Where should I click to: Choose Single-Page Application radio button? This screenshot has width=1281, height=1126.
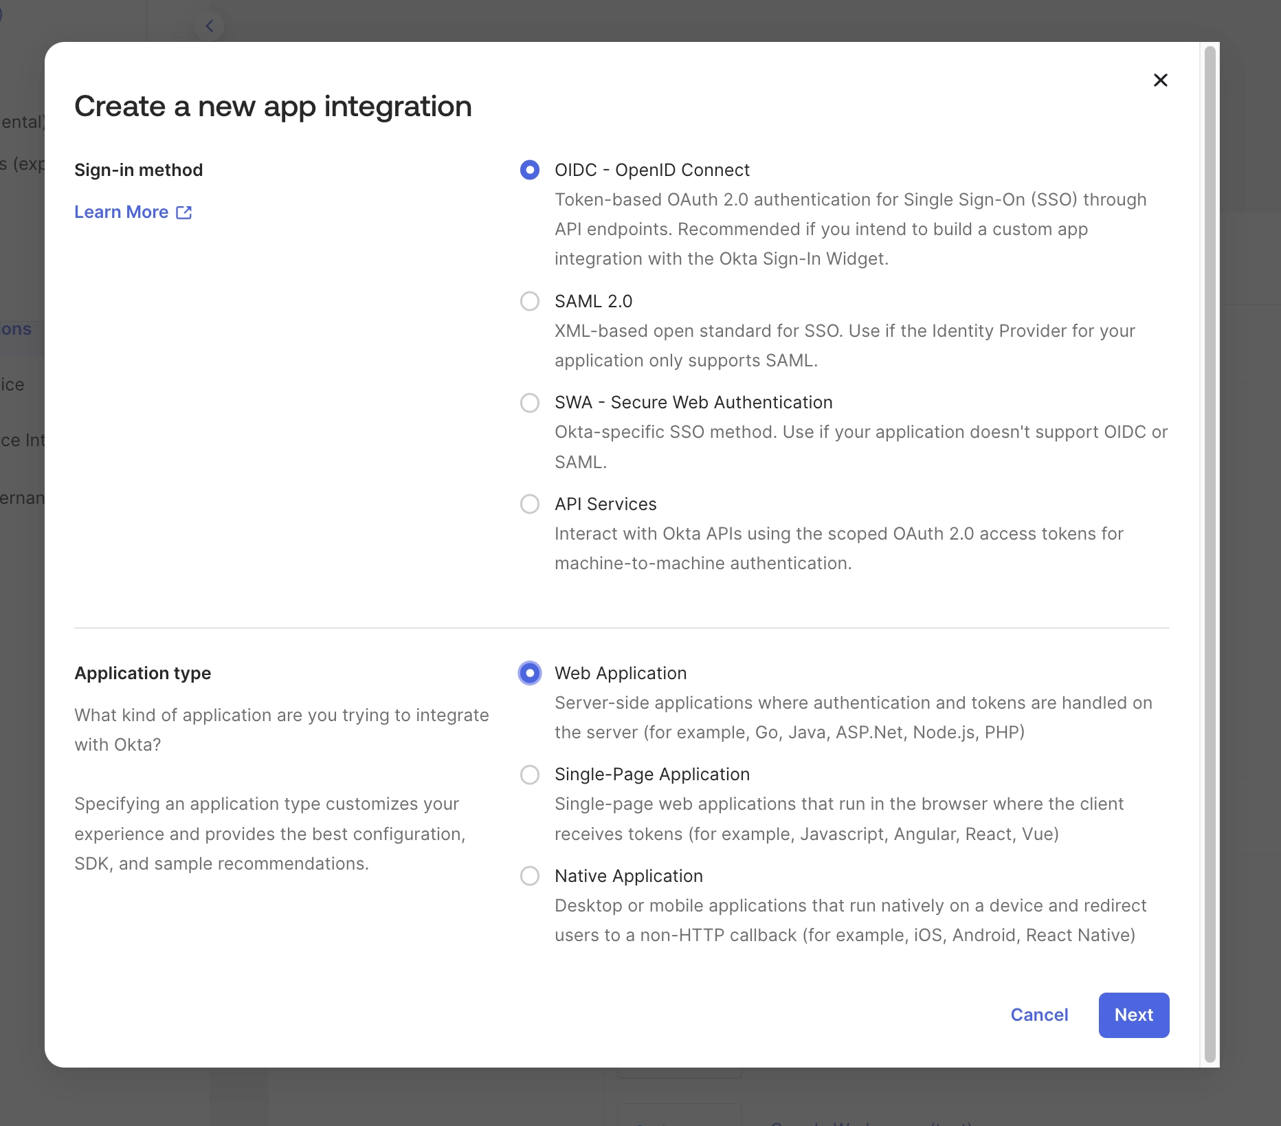(x=530, y=775)
